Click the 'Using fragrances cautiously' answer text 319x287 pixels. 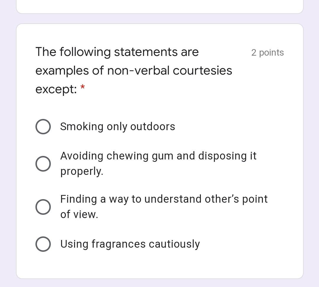130,244
